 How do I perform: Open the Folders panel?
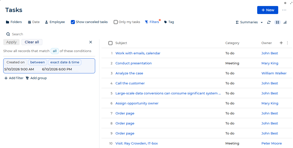pyautogui.click(x=14, y=22)
